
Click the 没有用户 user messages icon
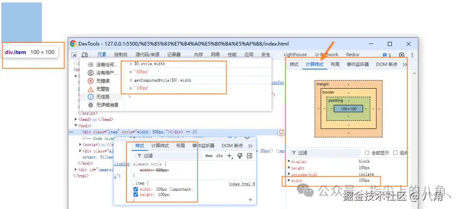click(90, 73)
